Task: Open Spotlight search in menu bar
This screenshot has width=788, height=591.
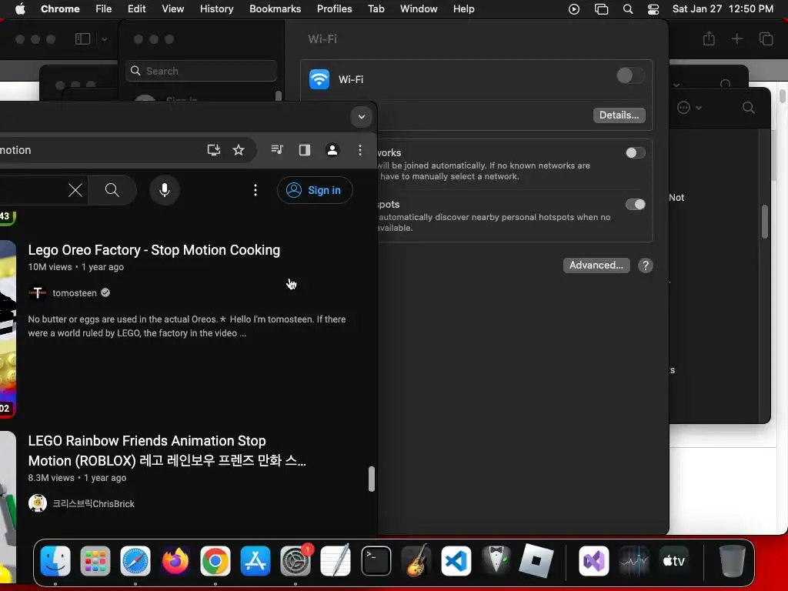Action: tap(628, 9)
